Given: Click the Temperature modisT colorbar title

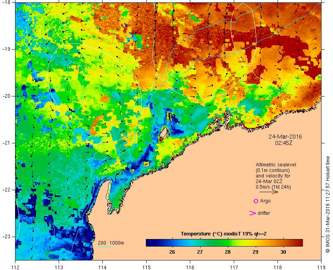Looking at the screenshot, I should point(224,234).
